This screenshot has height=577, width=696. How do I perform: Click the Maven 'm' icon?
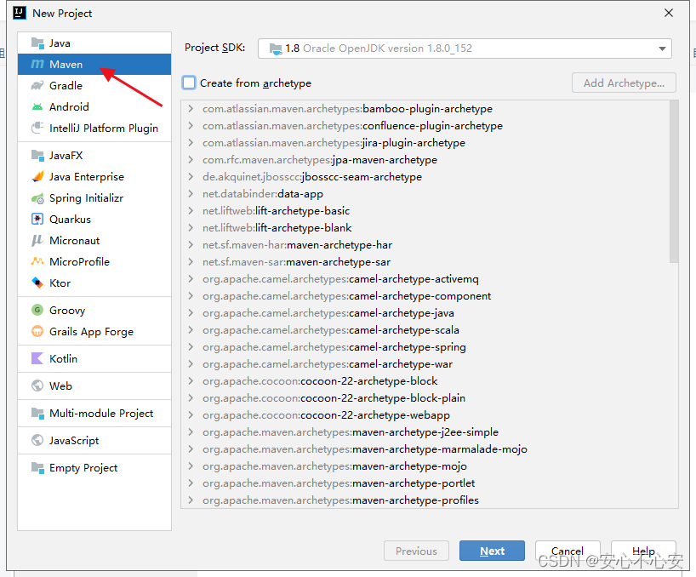(37, 65)
